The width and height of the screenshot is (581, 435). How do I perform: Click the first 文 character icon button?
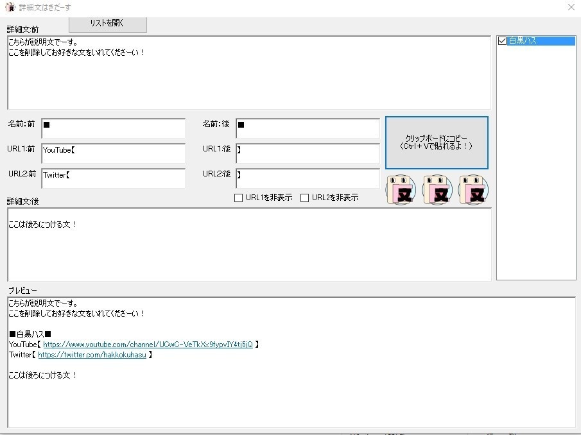pos(401,190)
